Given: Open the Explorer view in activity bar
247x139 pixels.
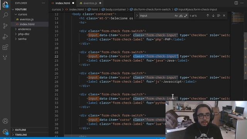Looking at the screenshot, I should (5, 5).
